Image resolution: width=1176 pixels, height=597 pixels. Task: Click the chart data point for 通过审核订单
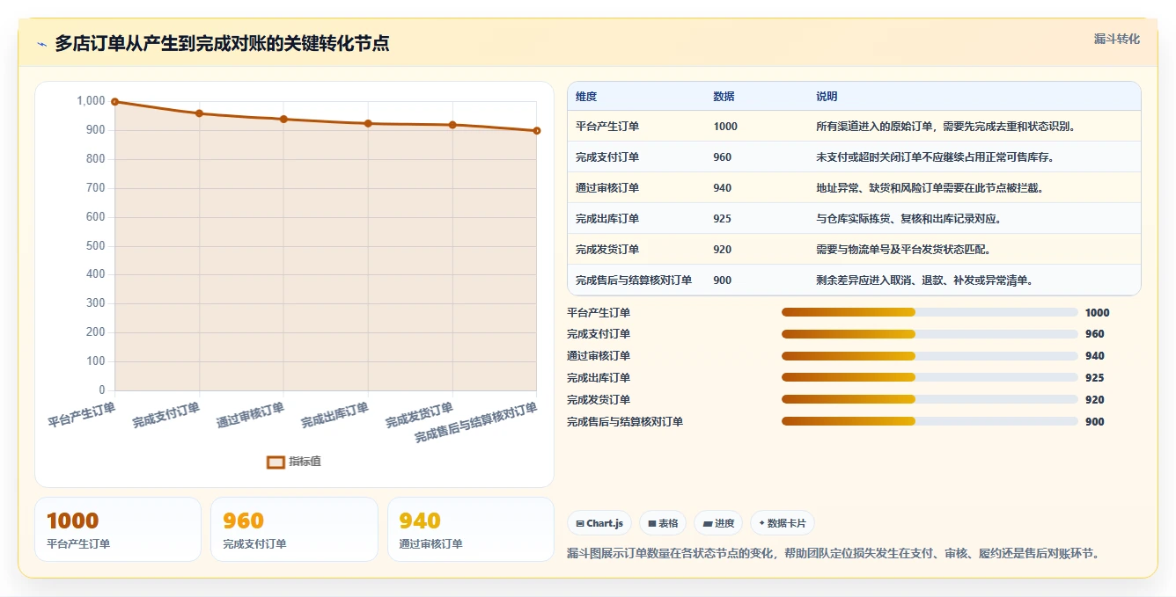point(283,120)
